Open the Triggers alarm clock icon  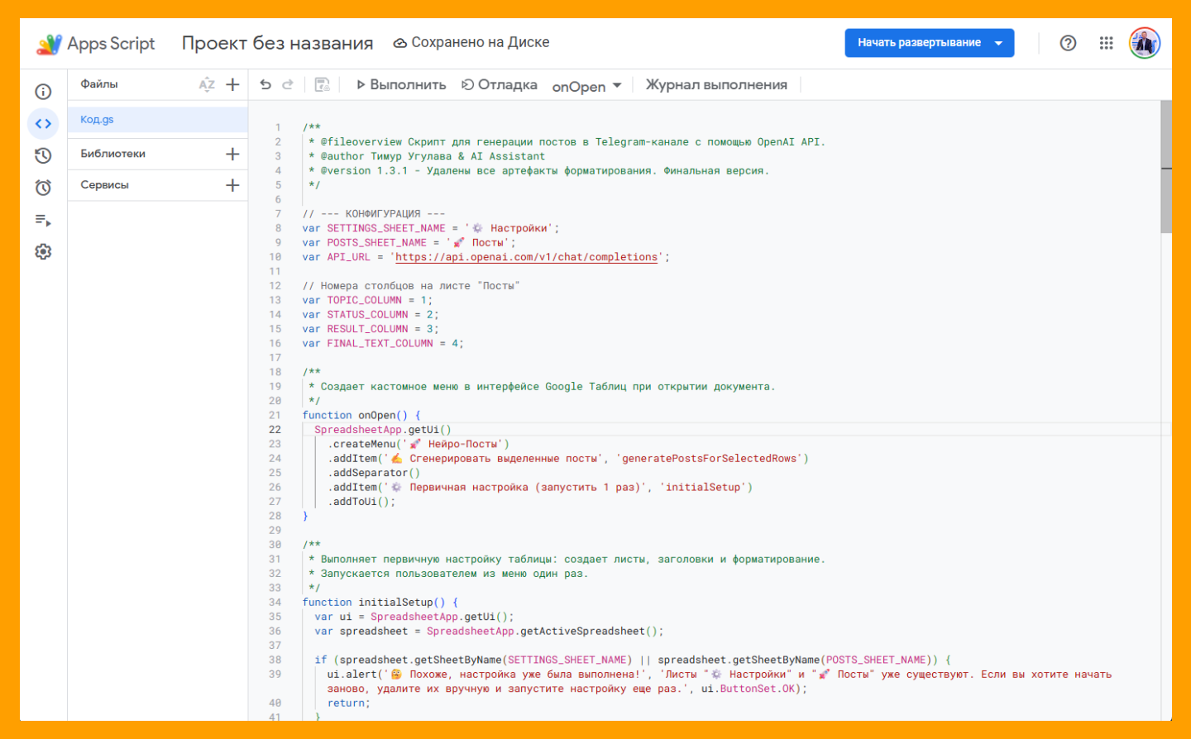(43, 188)
